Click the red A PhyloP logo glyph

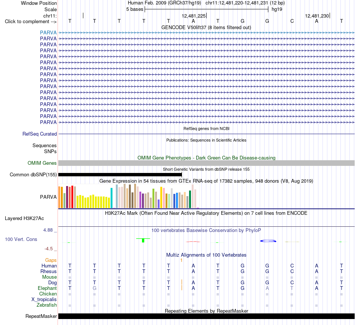pyautogui.click(x=193, y=242)
